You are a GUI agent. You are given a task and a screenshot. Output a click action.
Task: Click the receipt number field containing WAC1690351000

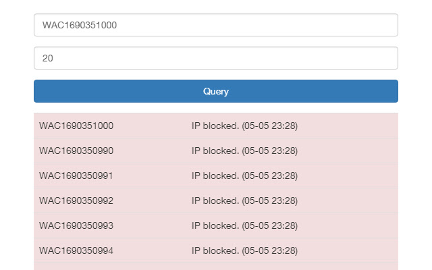(216, 25)
